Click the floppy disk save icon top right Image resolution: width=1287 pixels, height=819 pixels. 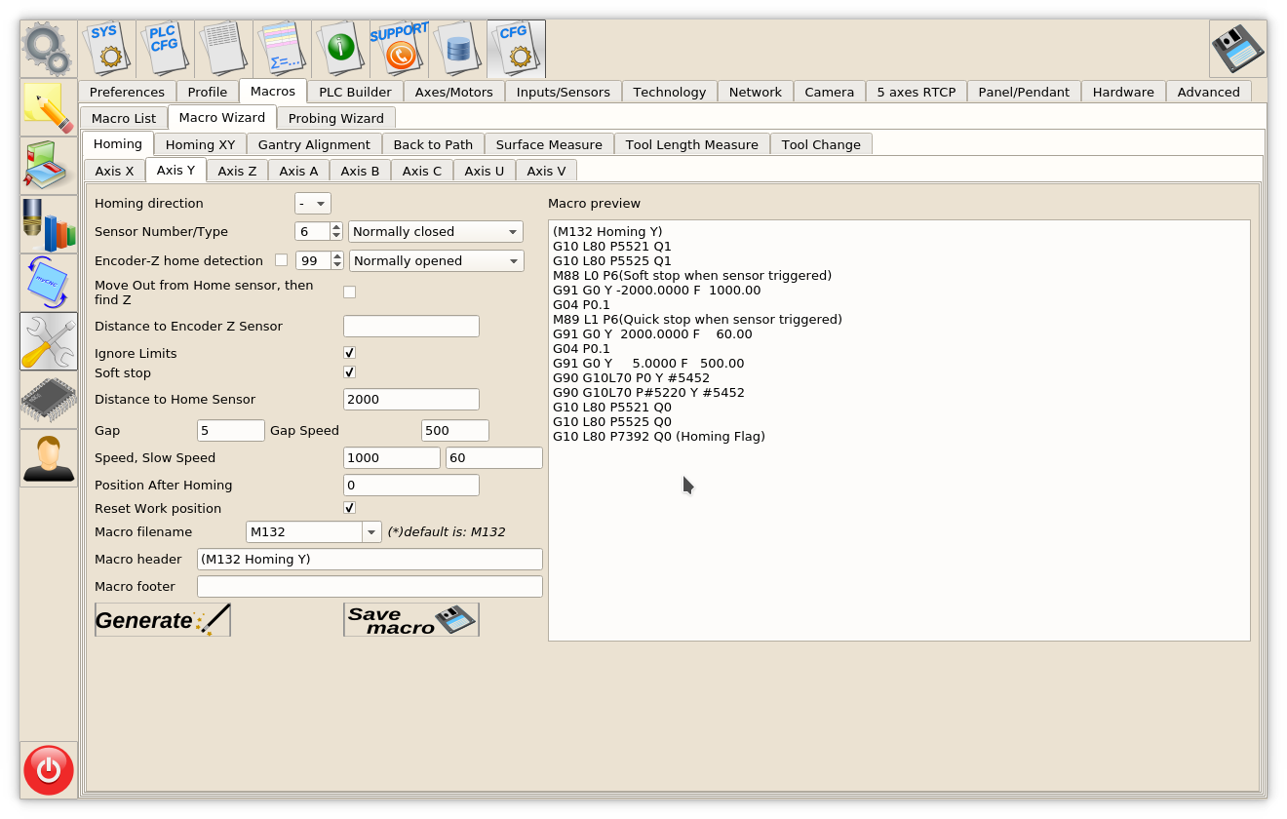1237,49
